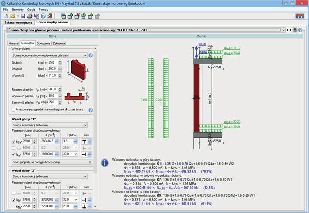The image size is (309, 213).
Task: Open the upper node 'Strop o konstrukcji żelbetowej' dropdown
Action: coord(49,125)
